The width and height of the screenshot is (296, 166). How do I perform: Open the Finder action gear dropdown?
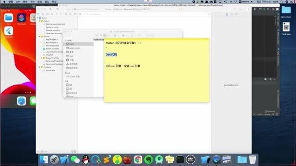pos(124,36)
